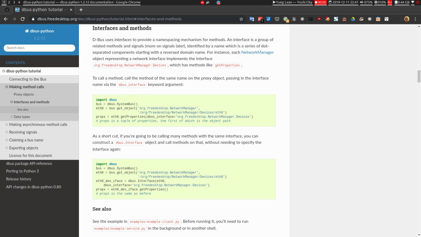Screen dimensions: 421x237
Task: Click the React Developer Tools icon
Action: 302,19
